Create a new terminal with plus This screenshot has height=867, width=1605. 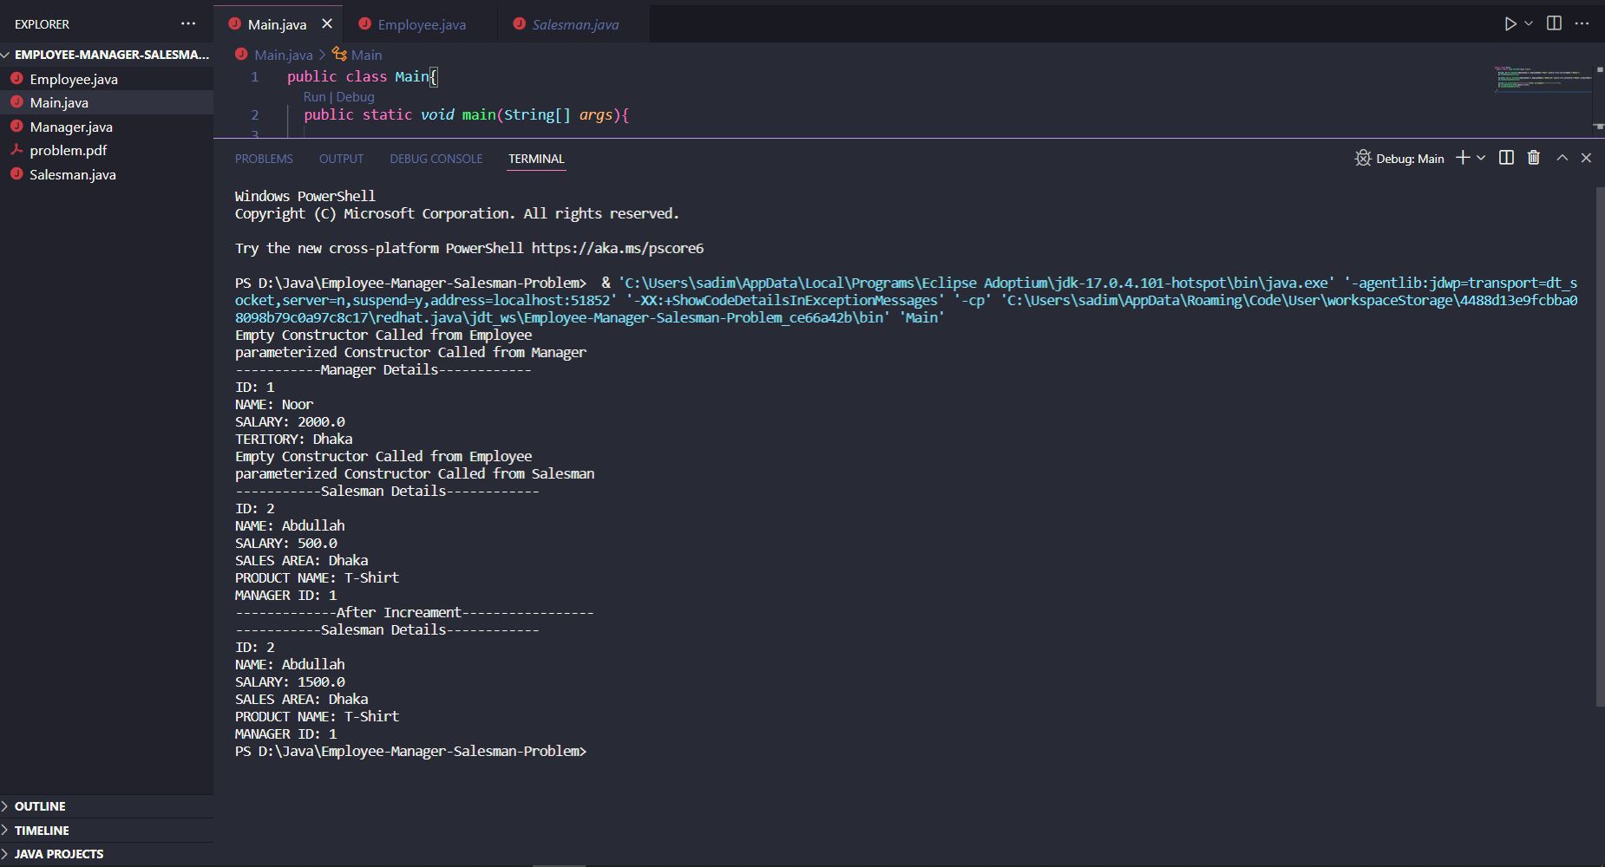(x=1463, y=158)
